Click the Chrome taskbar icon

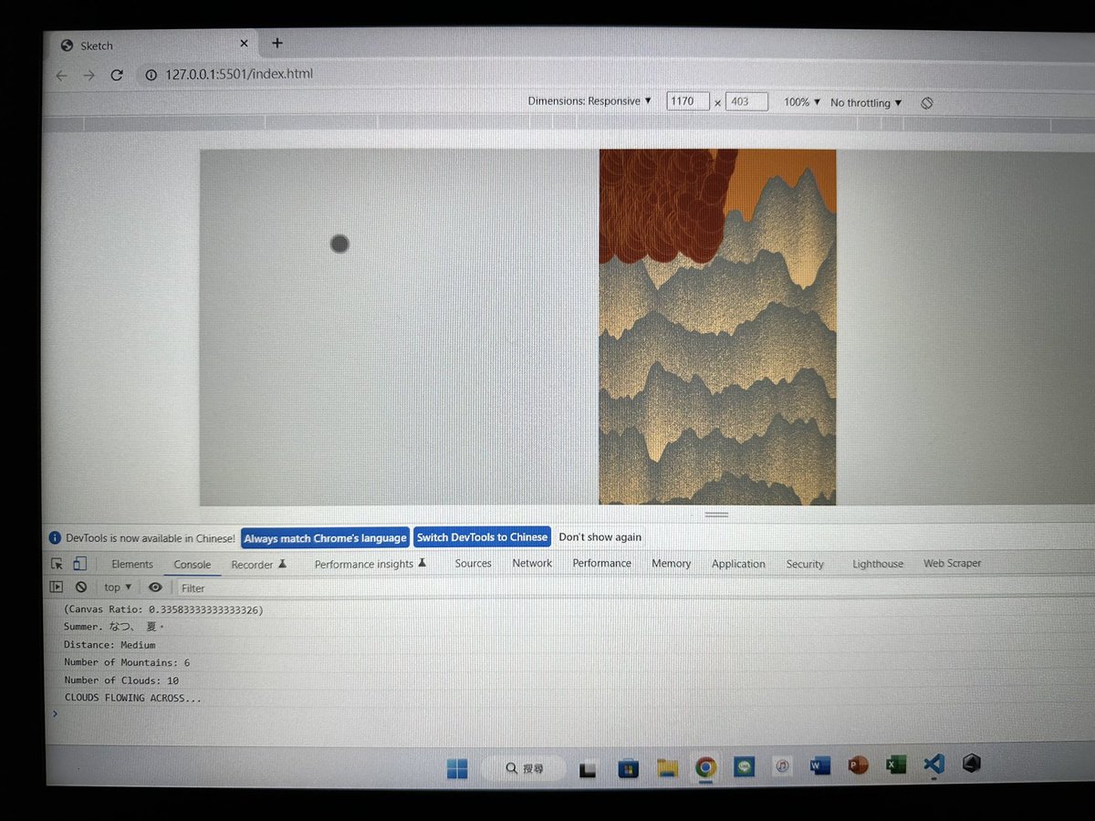[x=705, y=767]
